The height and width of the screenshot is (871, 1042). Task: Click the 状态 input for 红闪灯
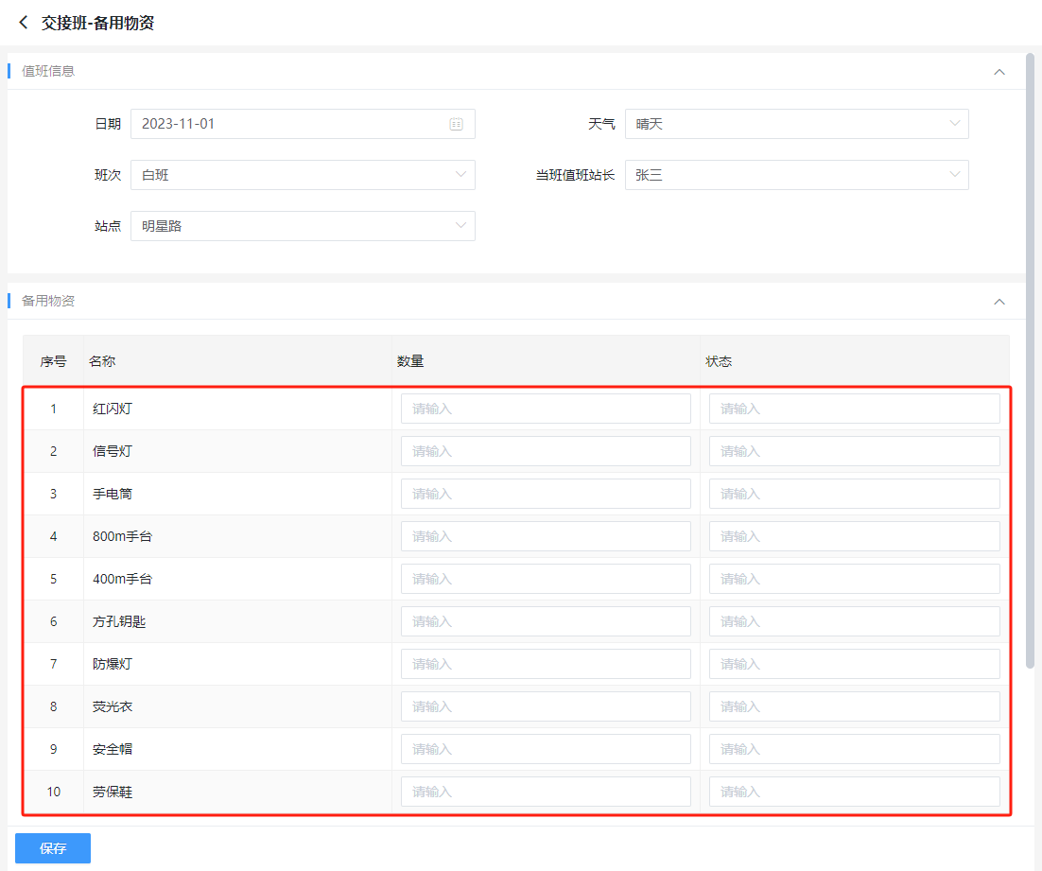(x=854, y=409)
